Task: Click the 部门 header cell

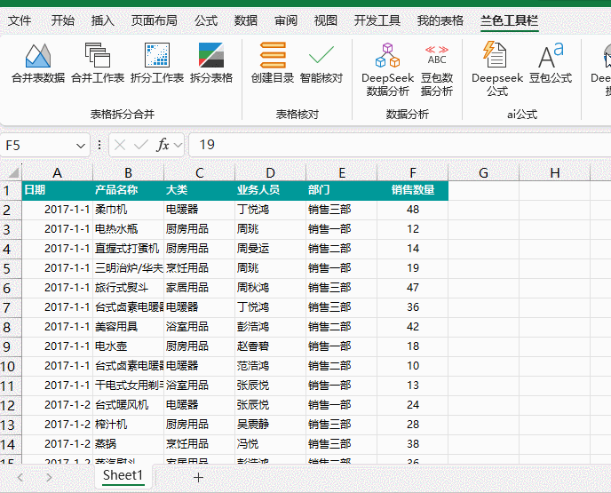Action: click(341, 190)
